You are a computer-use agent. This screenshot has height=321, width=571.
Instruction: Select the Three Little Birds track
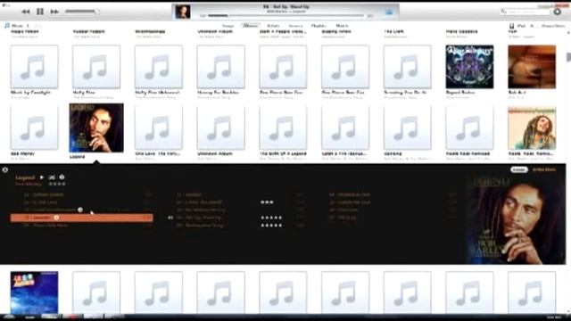click(x=46, y=226)
